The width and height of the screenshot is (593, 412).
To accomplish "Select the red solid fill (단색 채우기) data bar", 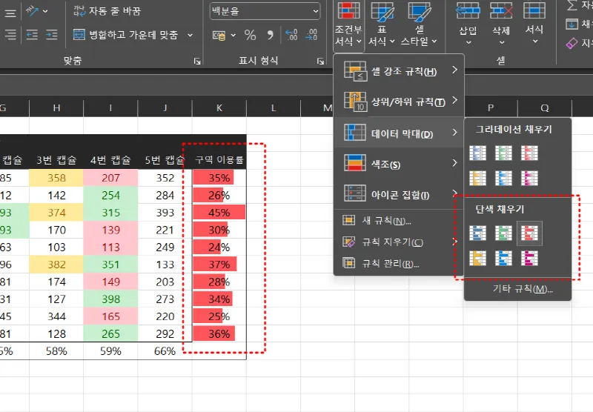I will coord(529,233).
